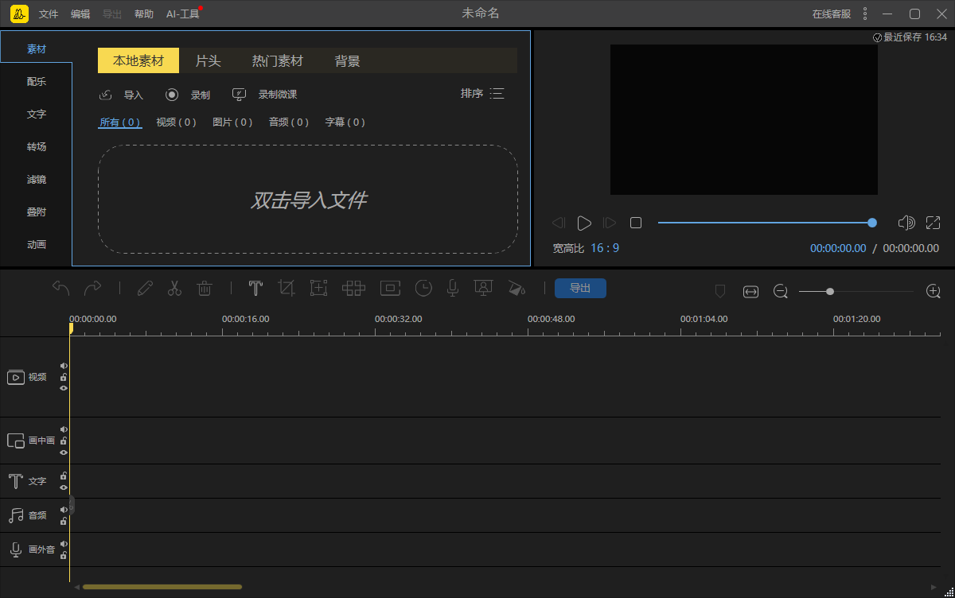The image size is (955, 598).
Task: Open the aspect ratio 16:9 selector
Action: coord(605,248)
